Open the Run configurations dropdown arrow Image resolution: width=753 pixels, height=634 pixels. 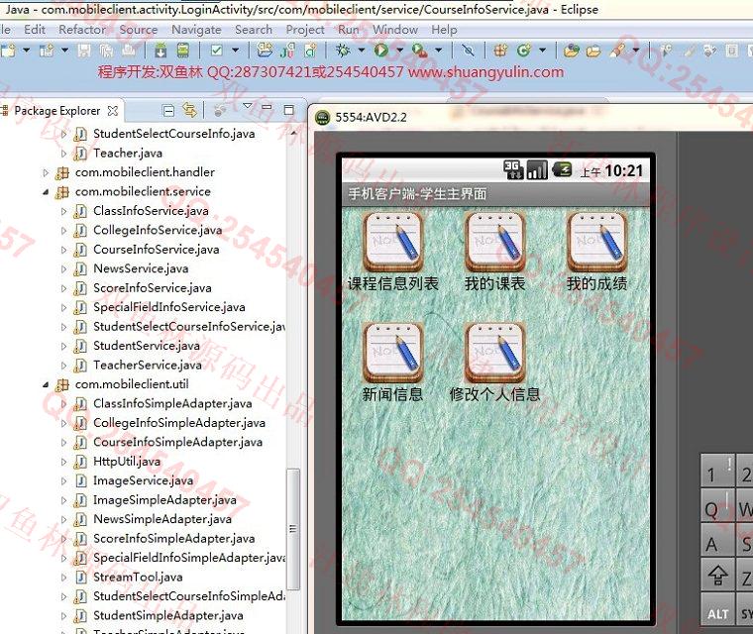click(x=399, y=50)
